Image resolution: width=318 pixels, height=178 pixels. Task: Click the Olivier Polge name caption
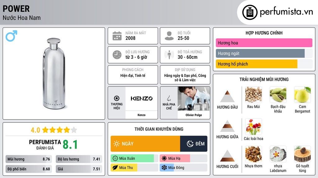pos(194,115)
